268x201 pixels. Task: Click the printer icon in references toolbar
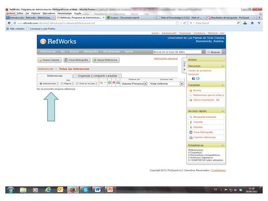point(118,83)
